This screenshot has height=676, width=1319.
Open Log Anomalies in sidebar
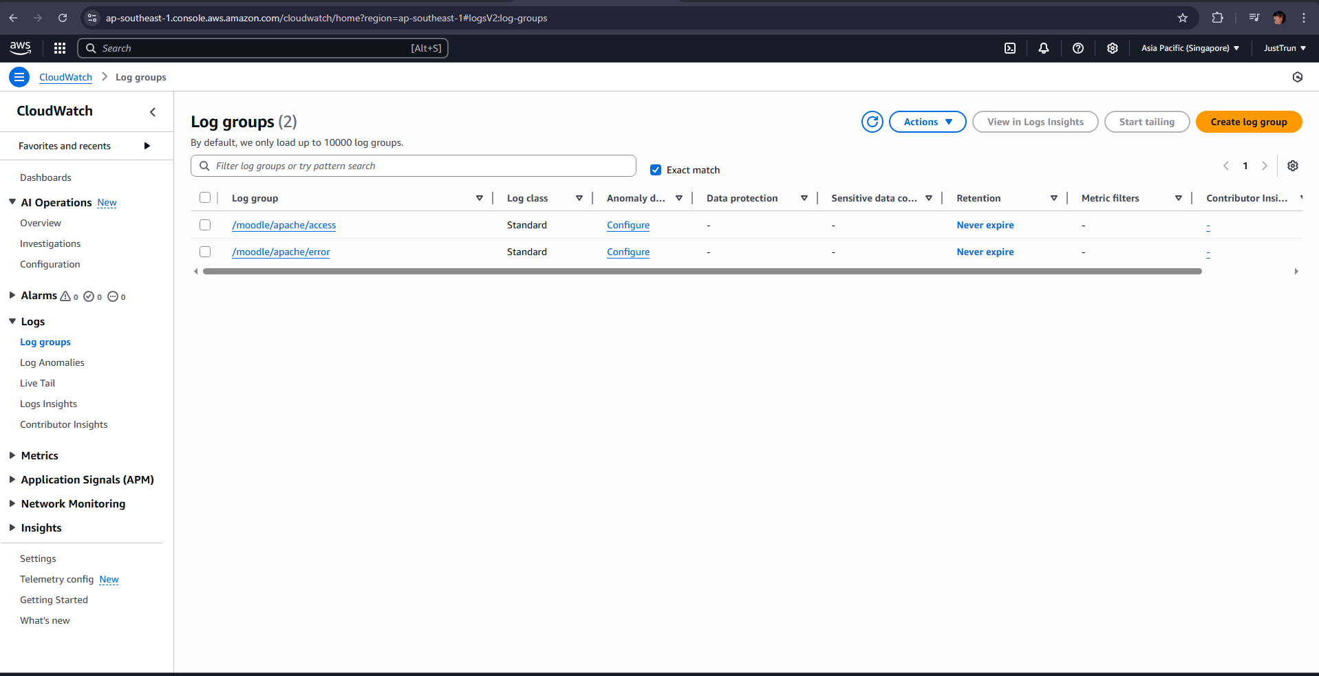(52, 362)
